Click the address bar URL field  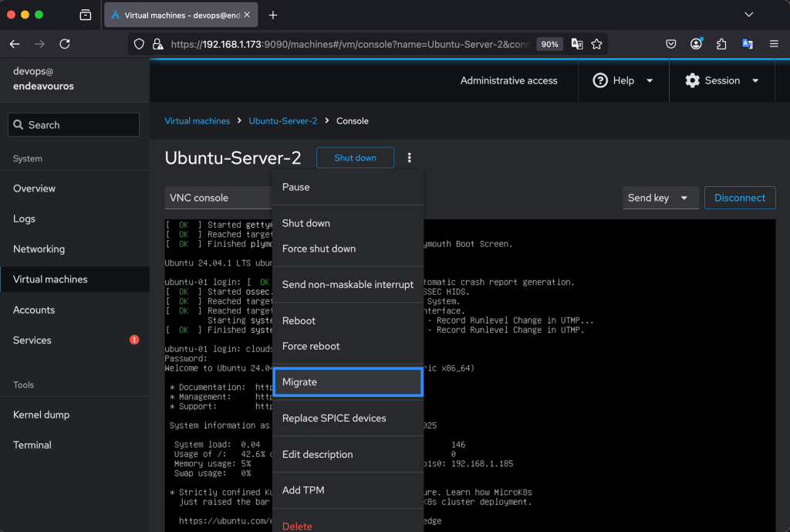tap(350, 44)
